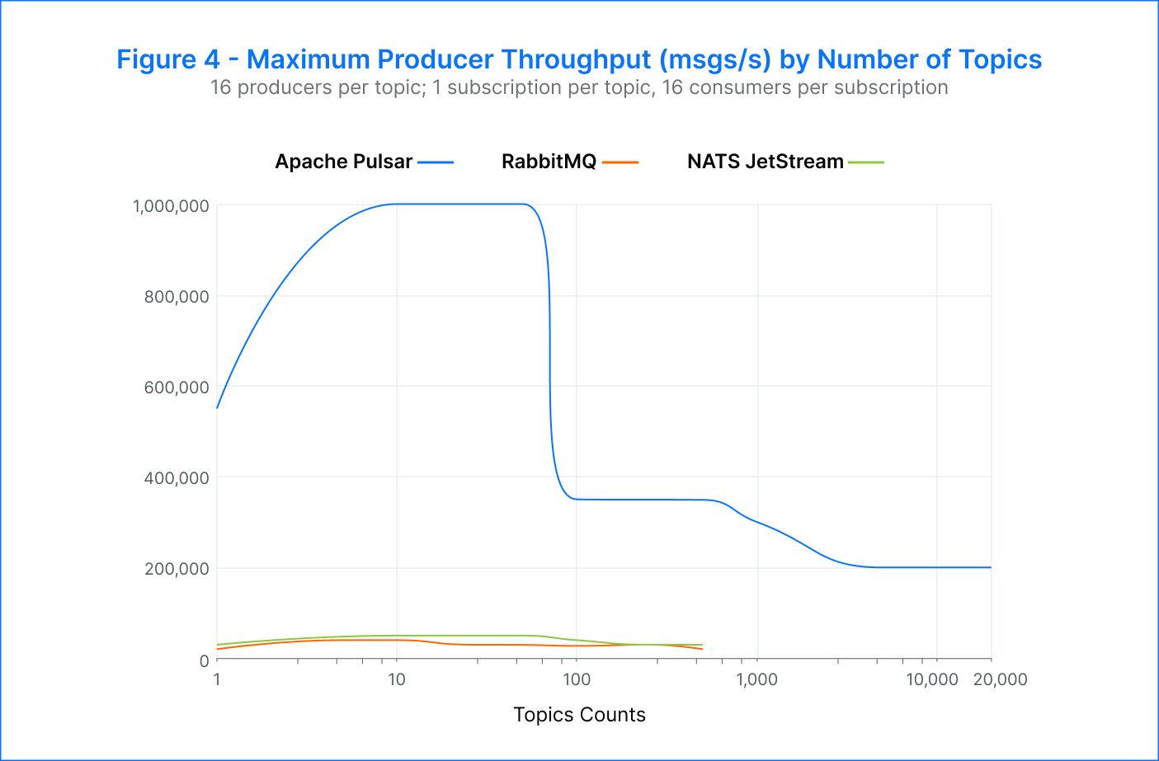Screen dimensions: 1159x761
Task: Click the Topics Counts axis label
Action: pyautogui.click(x=580, y=715)
